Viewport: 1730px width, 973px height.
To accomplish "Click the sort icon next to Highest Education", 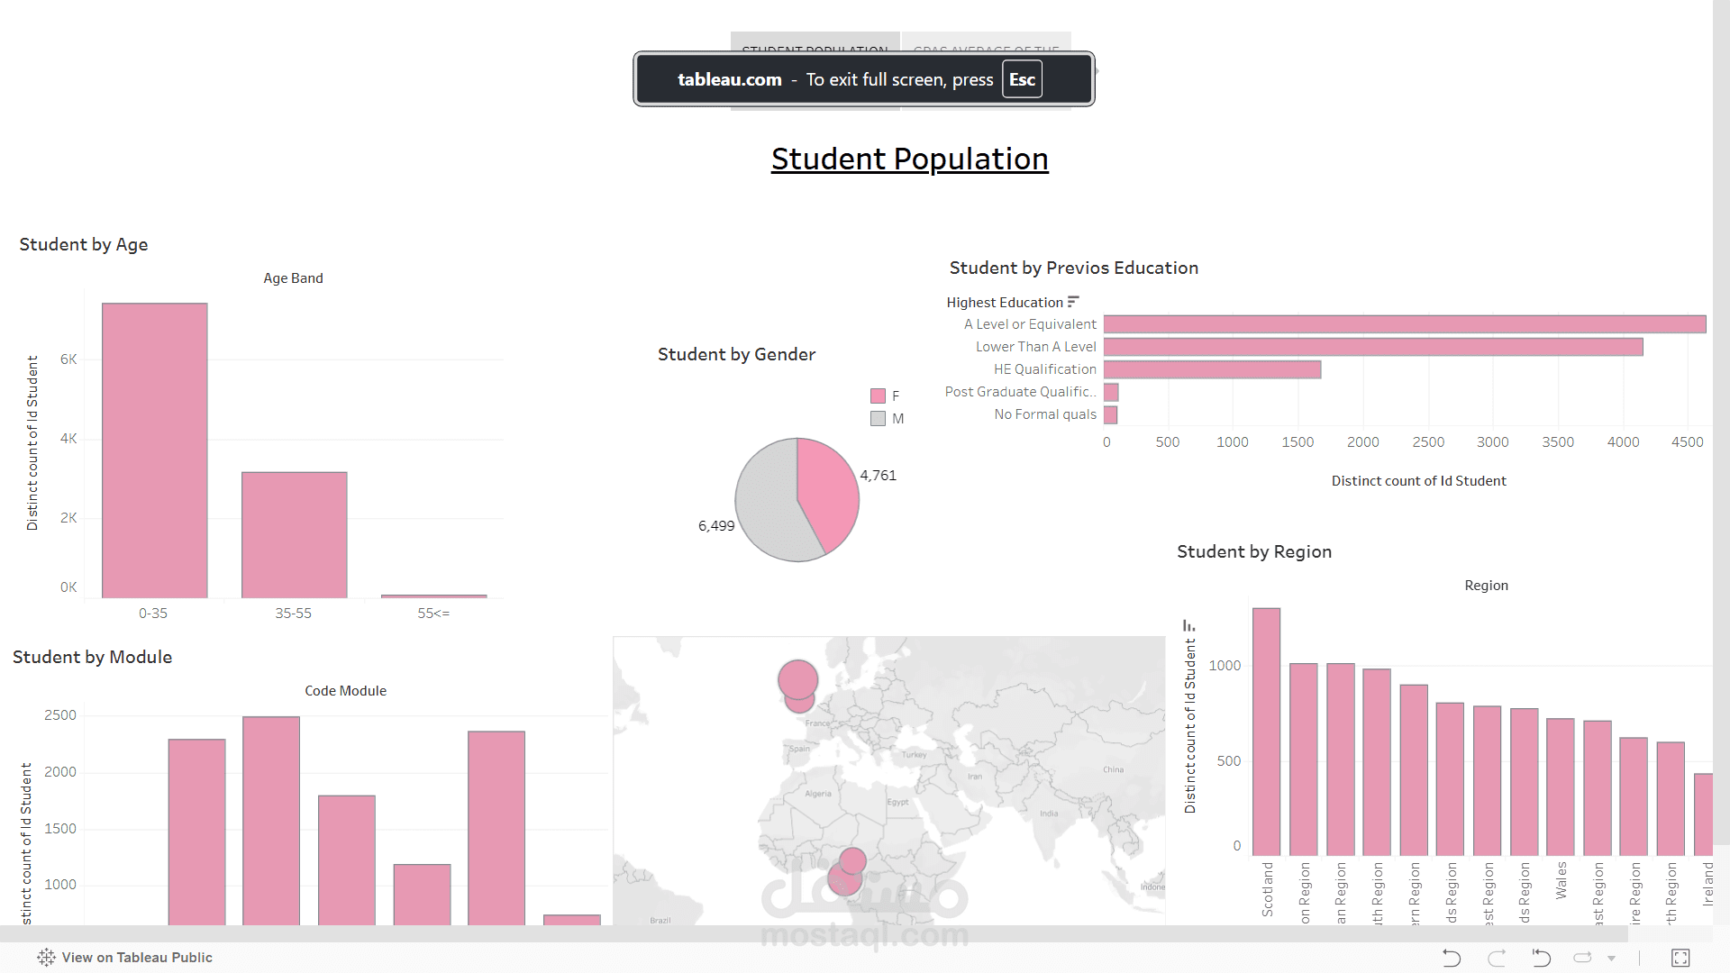I will point(1073,302).
